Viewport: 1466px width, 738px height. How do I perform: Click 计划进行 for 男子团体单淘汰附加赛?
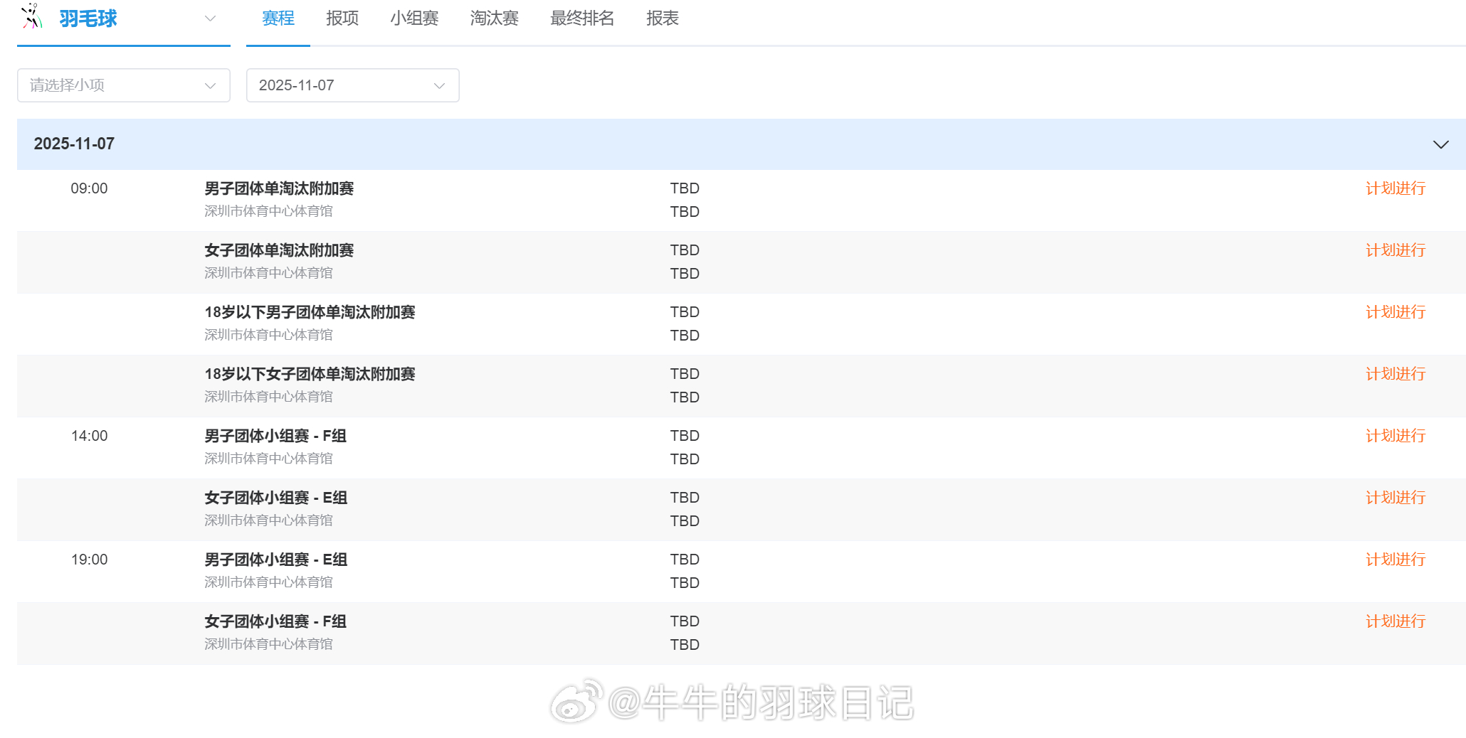tap(1395, 188)
